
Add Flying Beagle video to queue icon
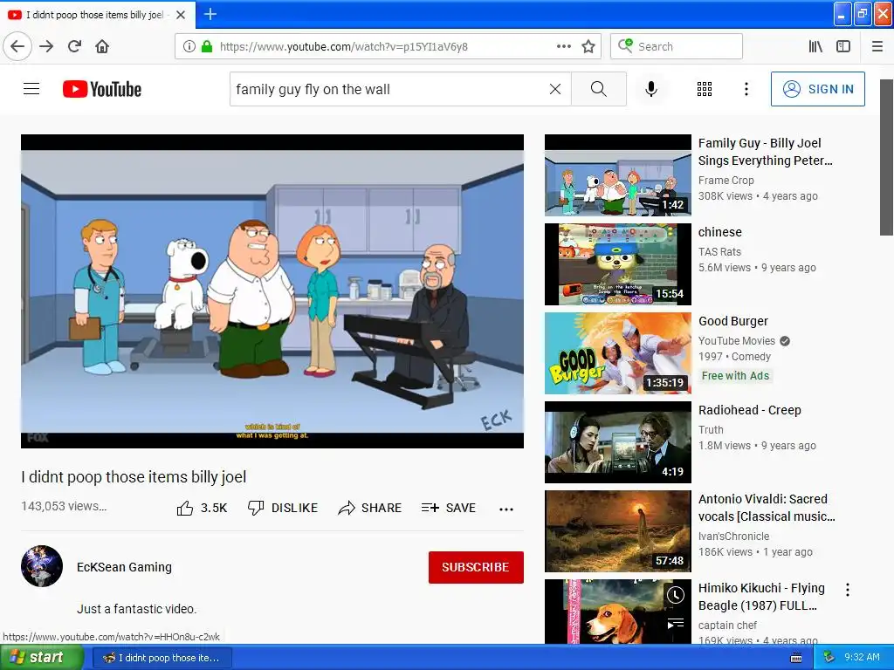(676, 624)
